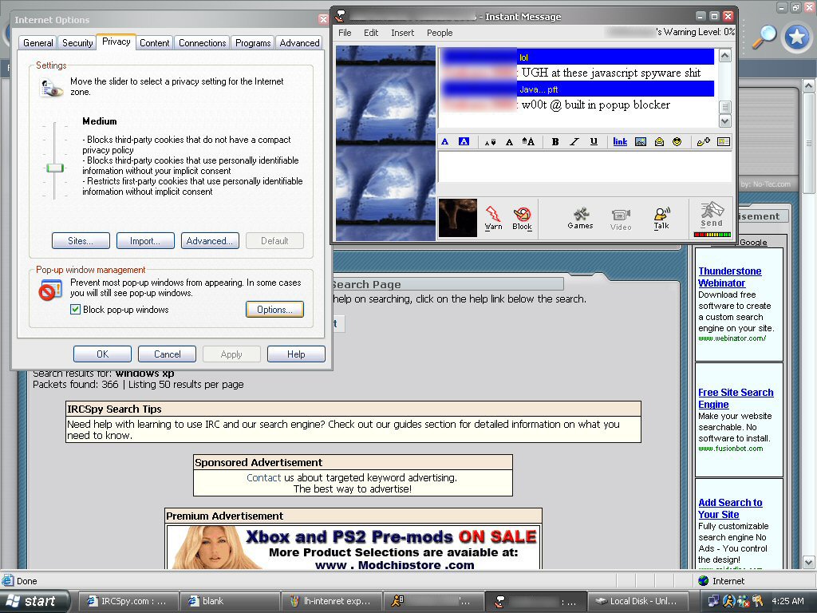This screenshot has height=613, width=817.
Task: Click the Sites... button
Action: click(81, 241)
